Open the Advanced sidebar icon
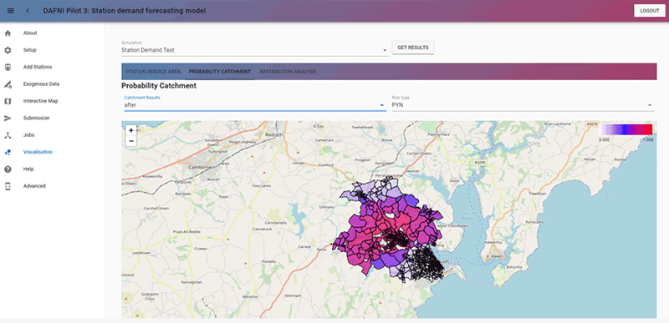 pyautogui.click(x=8, y=186)
